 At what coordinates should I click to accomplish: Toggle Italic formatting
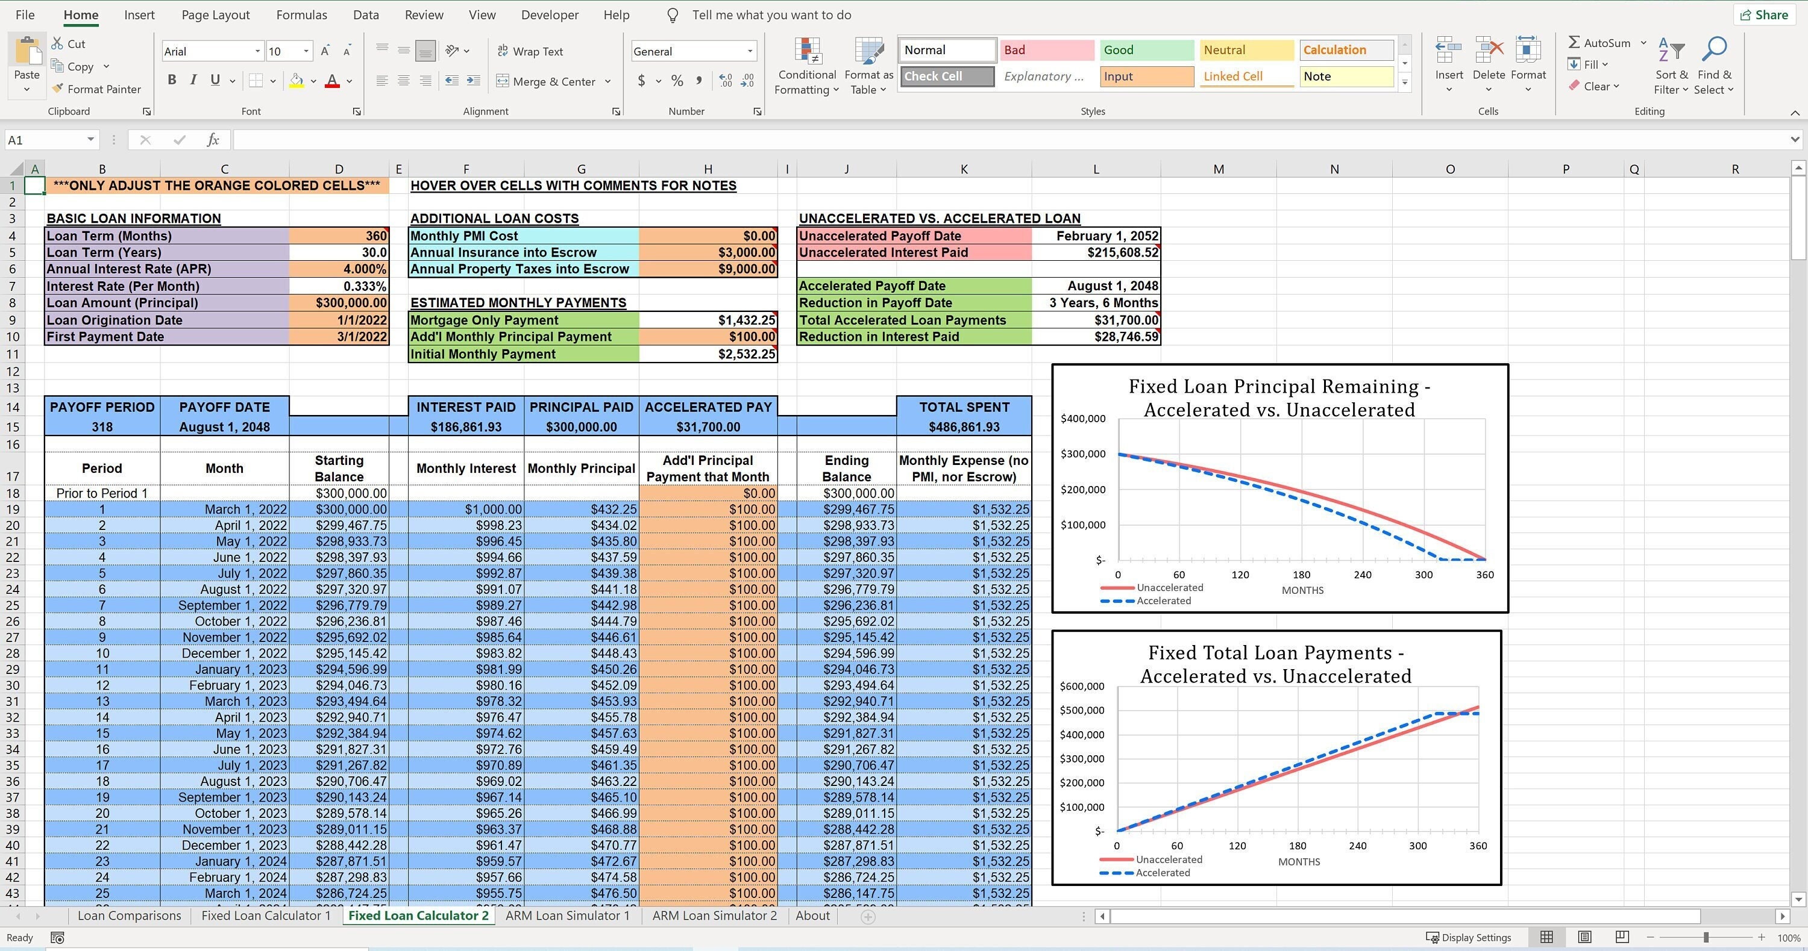[193, 80]
